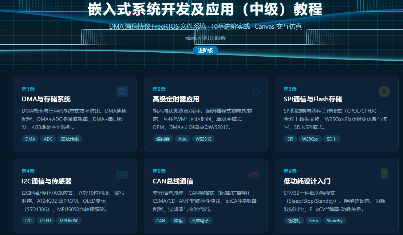The image size is (403, 235).
Task: Open chapter title SPI通信与Flash存储
Action: point(313,99)
